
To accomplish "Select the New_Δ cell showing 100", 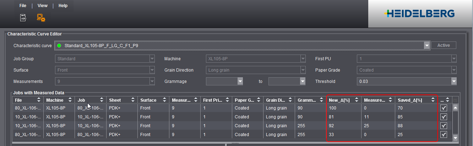I will point(344,108).
